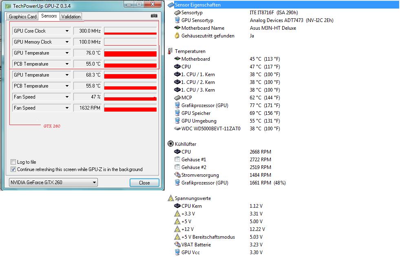400x257 pixels.
Task: Click the icon beside GPU Speicher
Action: pos(177,113)
